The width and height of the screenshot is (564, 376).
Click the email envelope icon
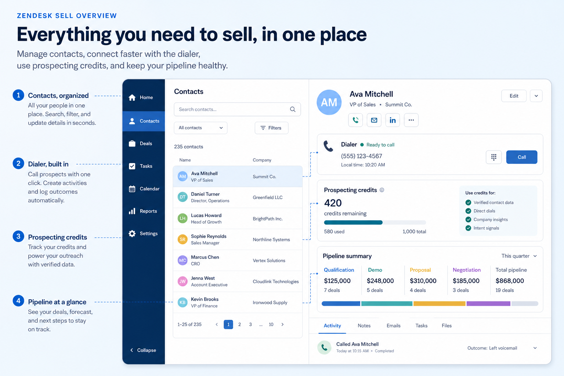point(374,120)
